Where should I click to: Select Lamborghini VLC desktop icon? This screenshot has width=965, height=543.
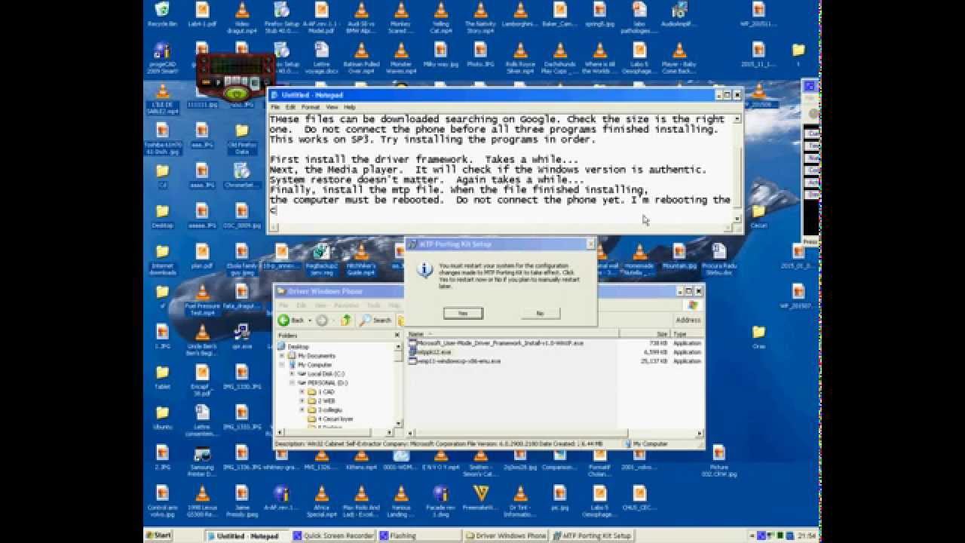click(520, 14)
